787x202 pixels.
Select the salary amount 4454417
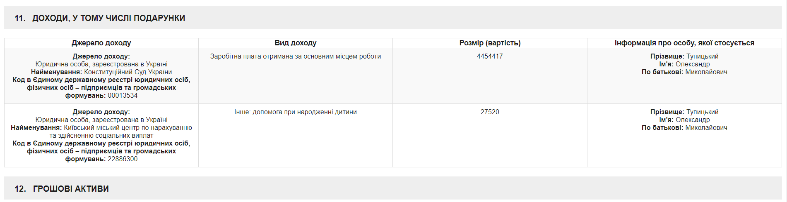(490, 56)
